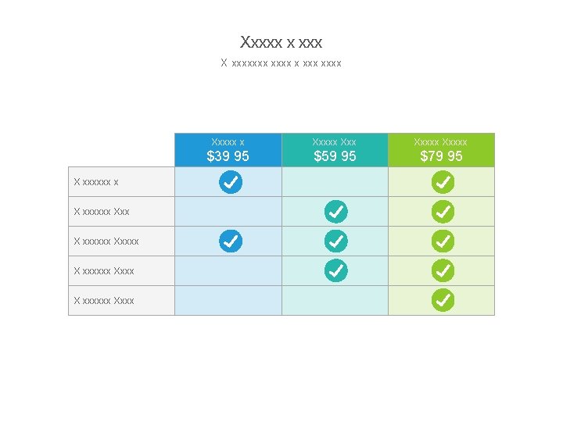Click the X xxxxxx Xxx row label

(102, 212)
